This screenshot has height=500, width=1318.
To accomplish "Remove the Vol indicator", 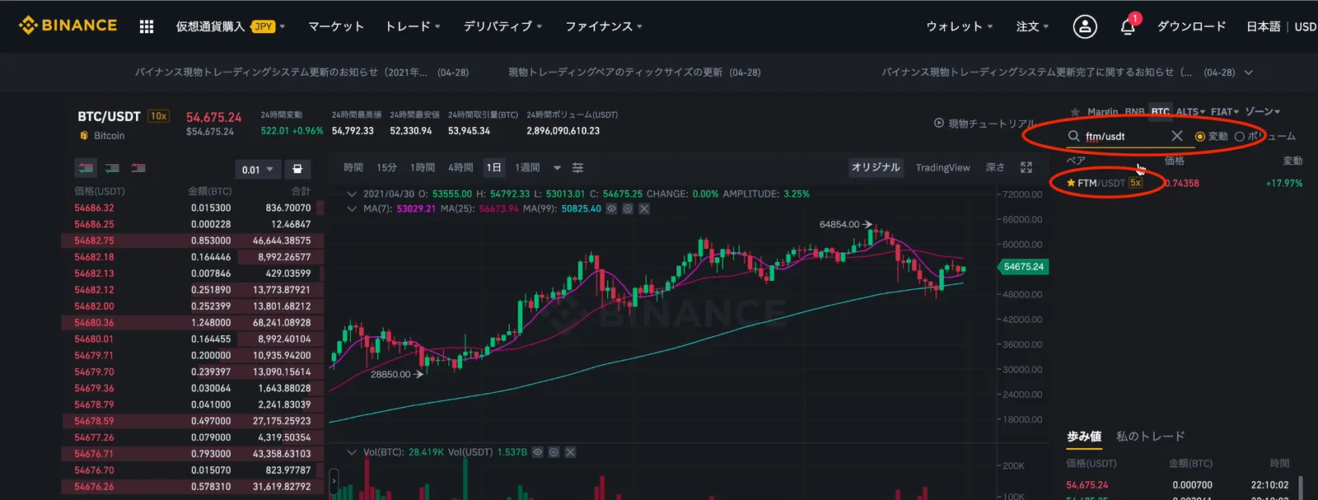I will pos(570,452).
